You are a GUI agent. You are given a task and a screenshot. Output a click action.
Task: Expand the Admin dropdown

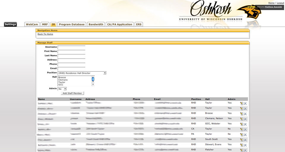(62, 89)
